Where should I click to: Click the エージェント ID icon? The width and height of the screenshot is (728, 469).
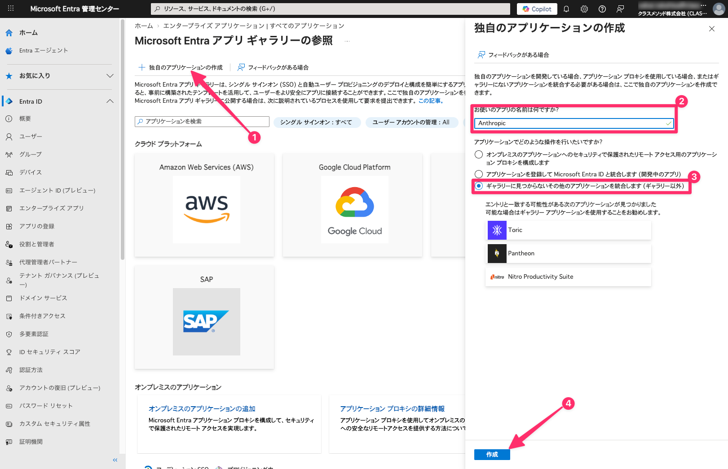9,190
